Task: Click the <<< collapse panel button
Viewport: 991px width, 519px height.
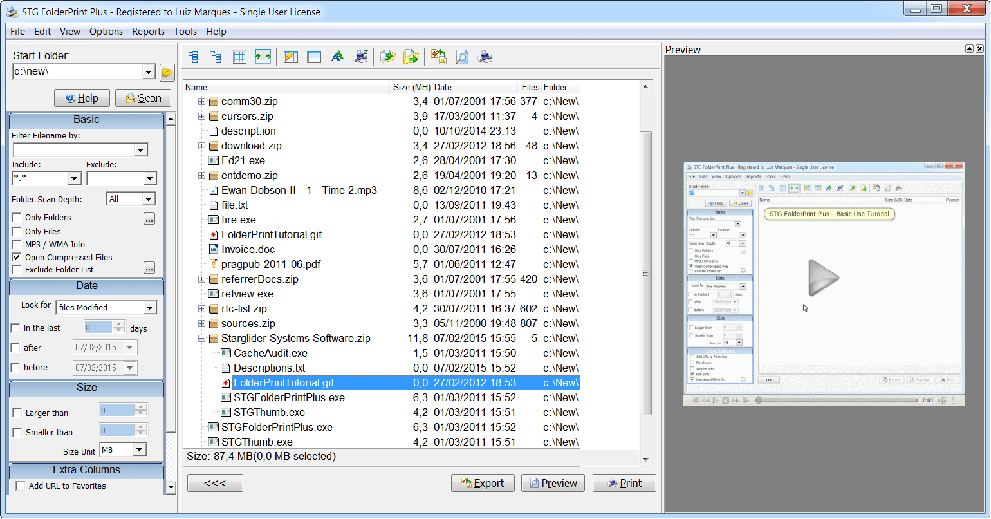Action: [215, 483]
